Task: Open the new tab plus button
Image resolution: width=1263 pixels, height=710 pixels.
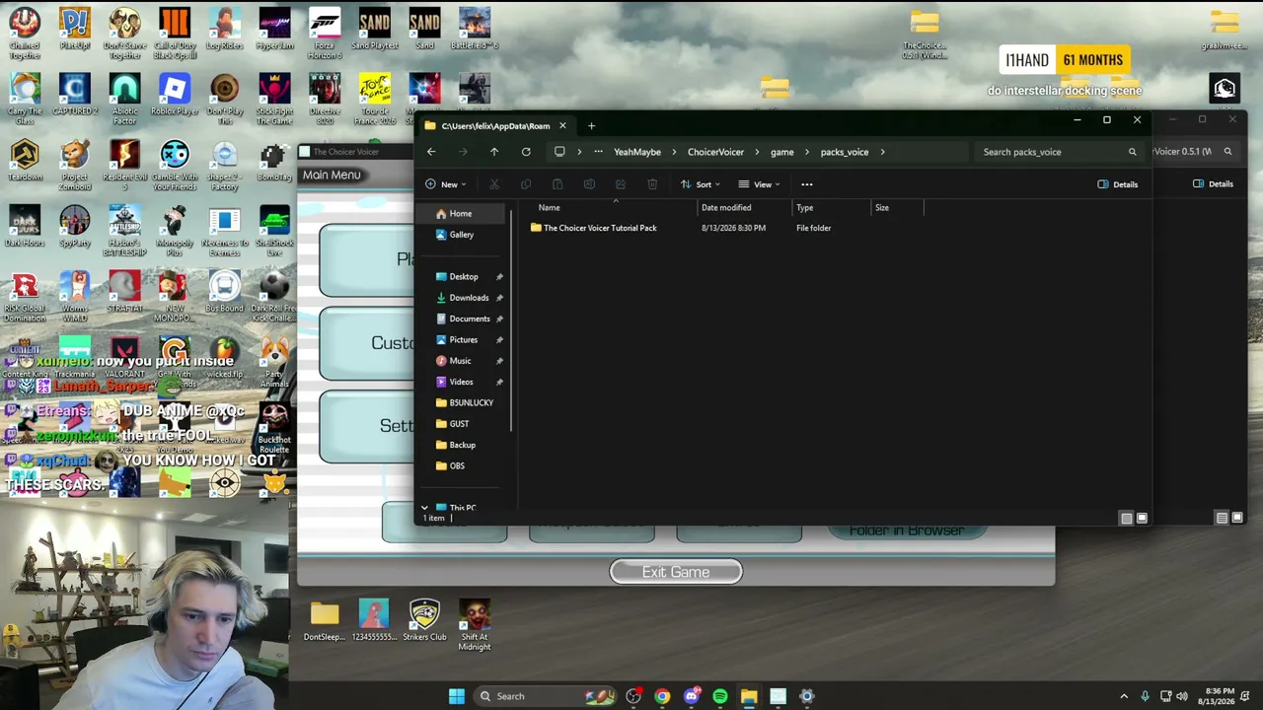Action: [x=591, y=125]
